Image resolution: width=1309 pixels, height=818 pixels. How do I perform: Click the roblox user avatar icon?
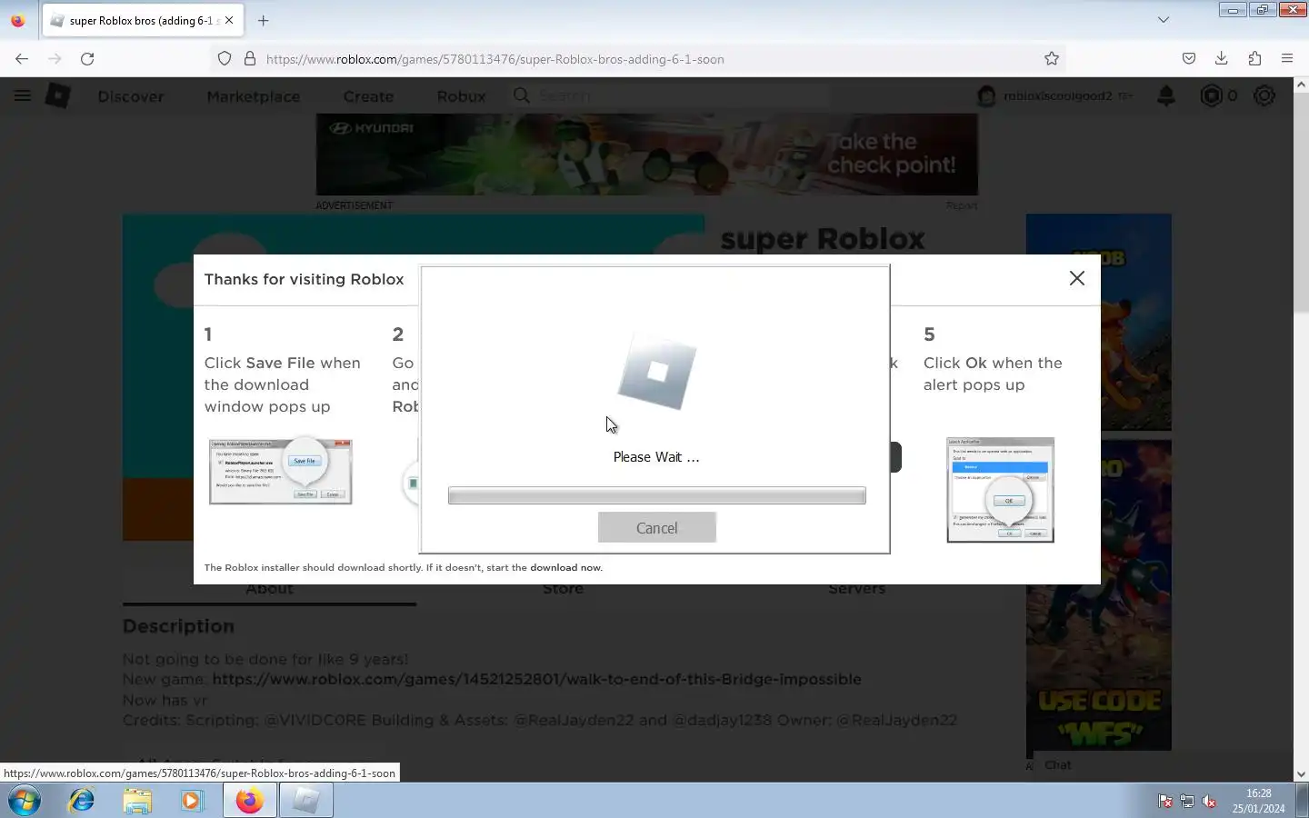coord(986,95)
